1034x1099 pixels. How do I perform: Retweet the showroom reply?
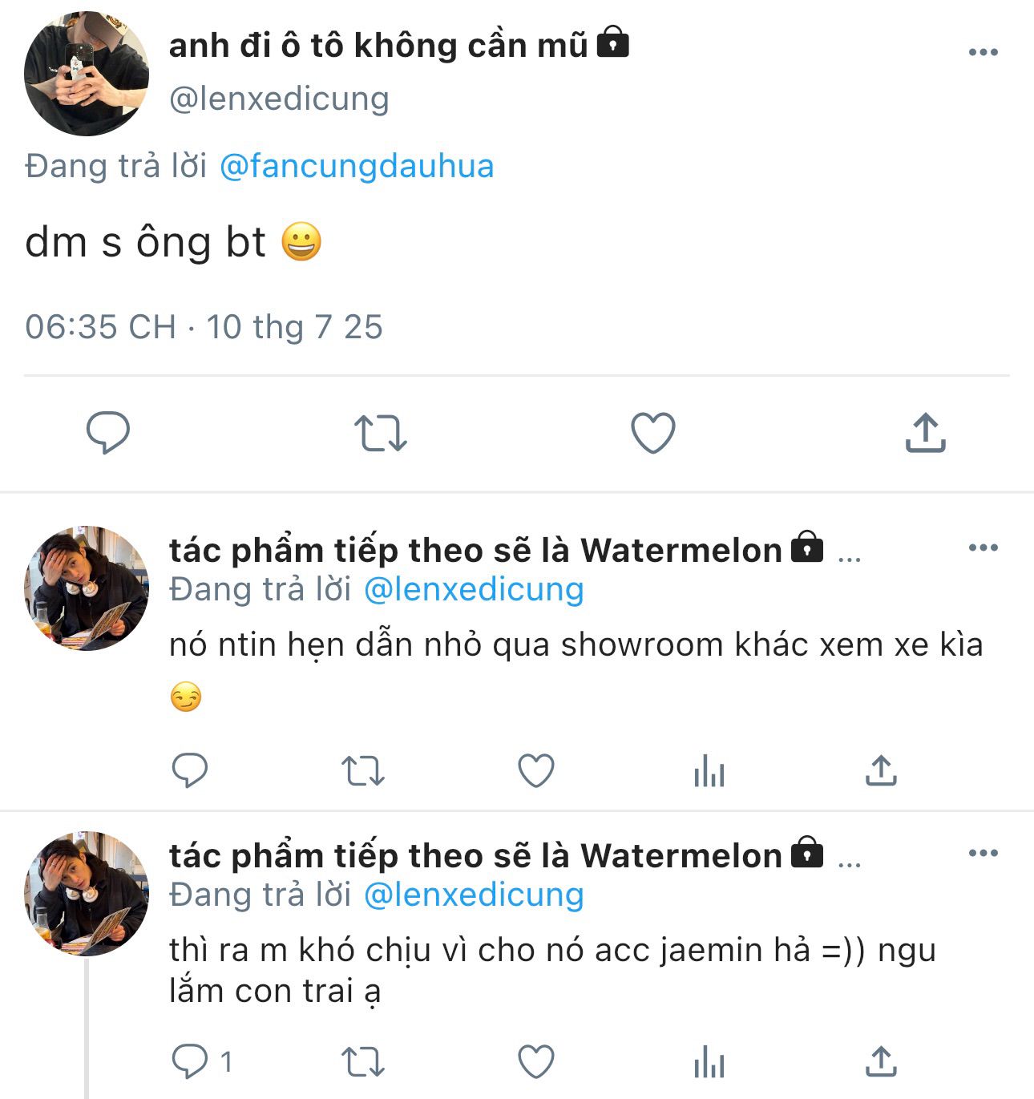tap(363, 771)
